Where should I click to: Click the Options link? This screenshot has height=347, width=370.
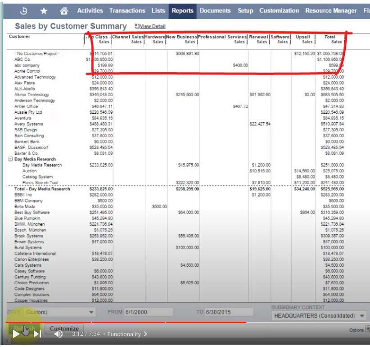tap(356, 330)
